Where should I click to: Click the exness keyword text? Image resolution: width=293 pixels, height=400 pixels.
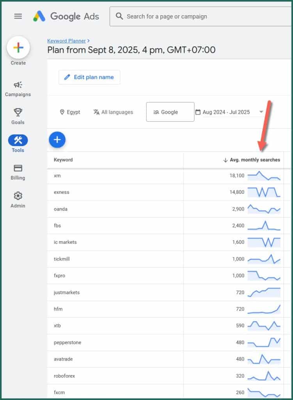tap(61, 192)
